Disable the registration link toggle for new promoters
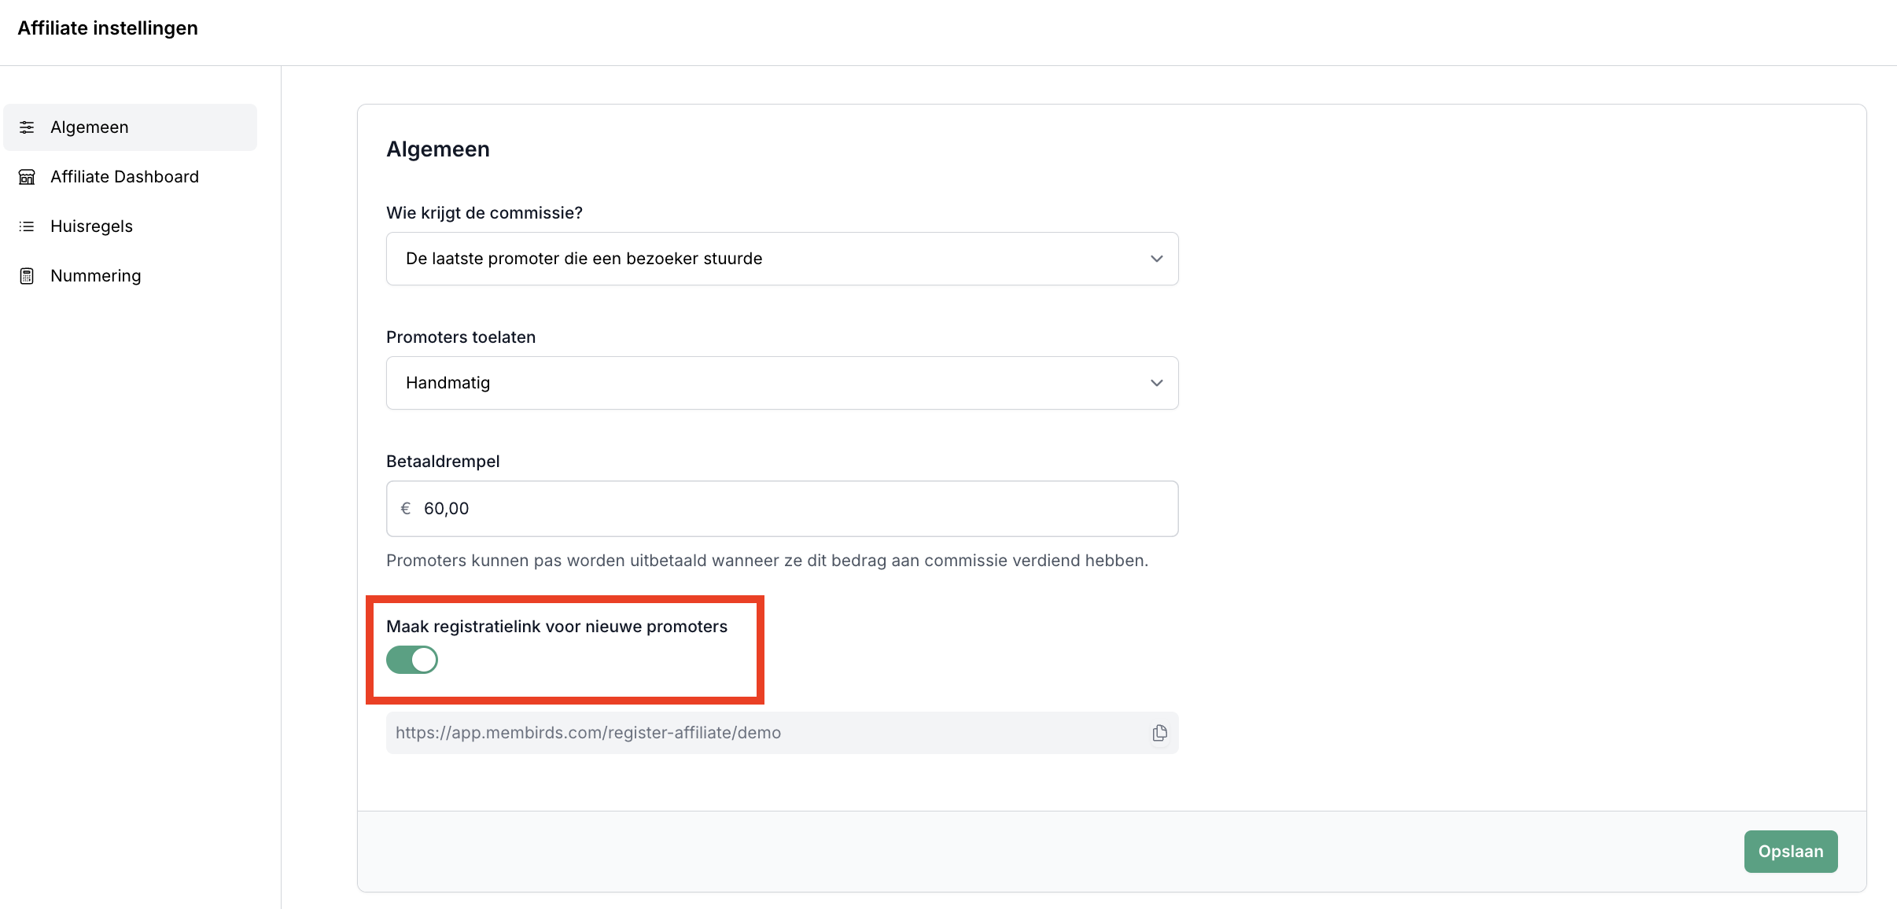1897x909 pixels. (412, 660)
